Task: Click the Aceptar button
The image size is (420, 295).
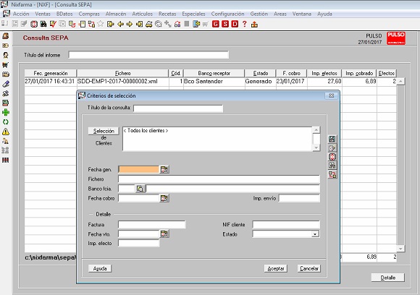Action: pyautogui.click(x=276, y=268)
